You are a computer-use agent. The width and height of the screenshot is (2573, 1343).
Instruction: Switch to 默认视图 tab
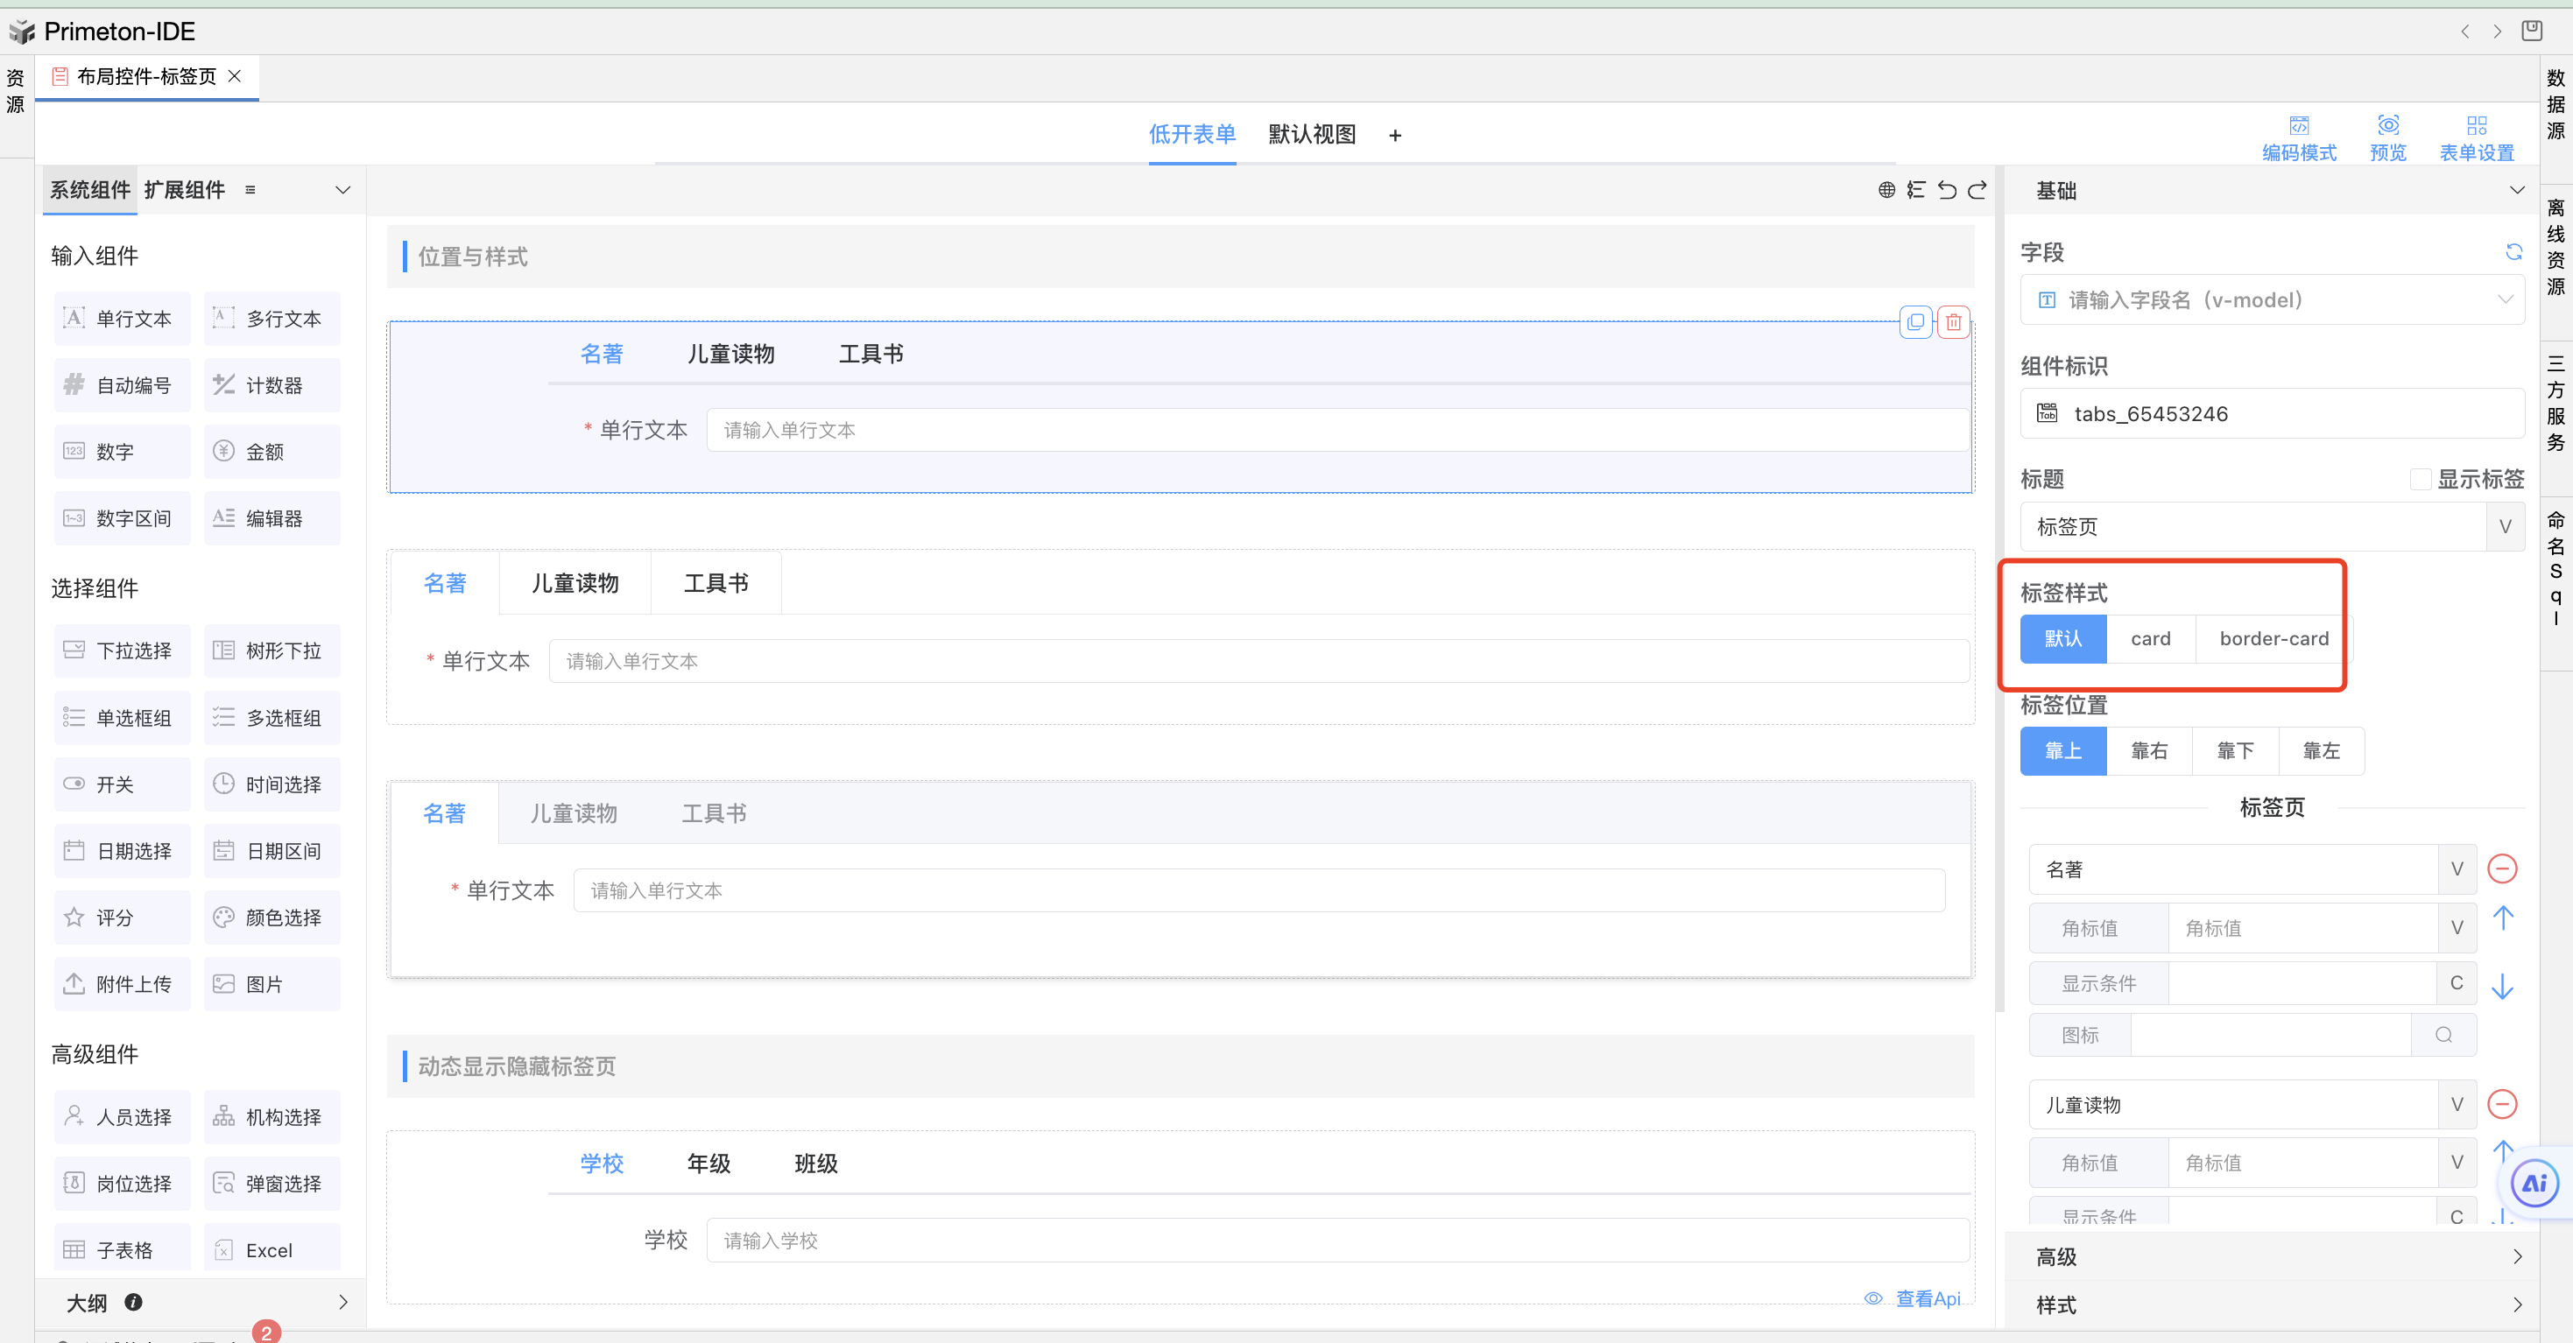click(x=1312, y=135)
